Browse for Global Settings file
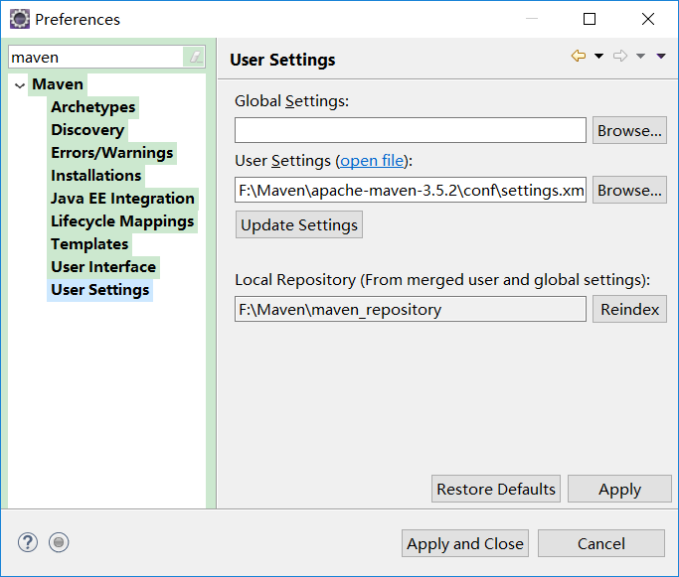Screen dimensions: 679x577 tap(629, 130)
